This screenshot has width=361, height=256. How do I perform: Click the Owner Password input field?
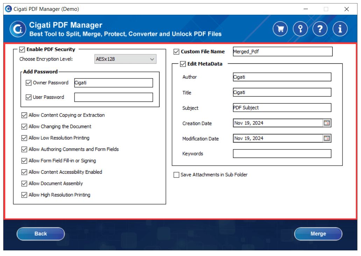coord(113,83)
